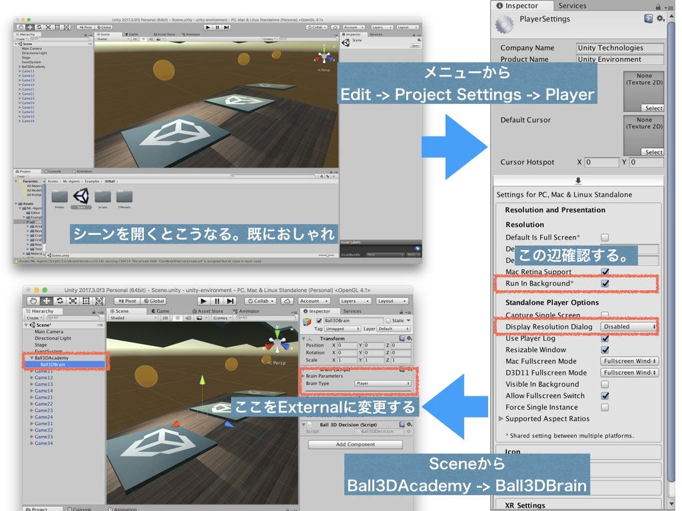The width and height of the screenshot is (682, 511).
Task: Expand Game12 in the bottom Hierarchy
Action: (32, 378)
